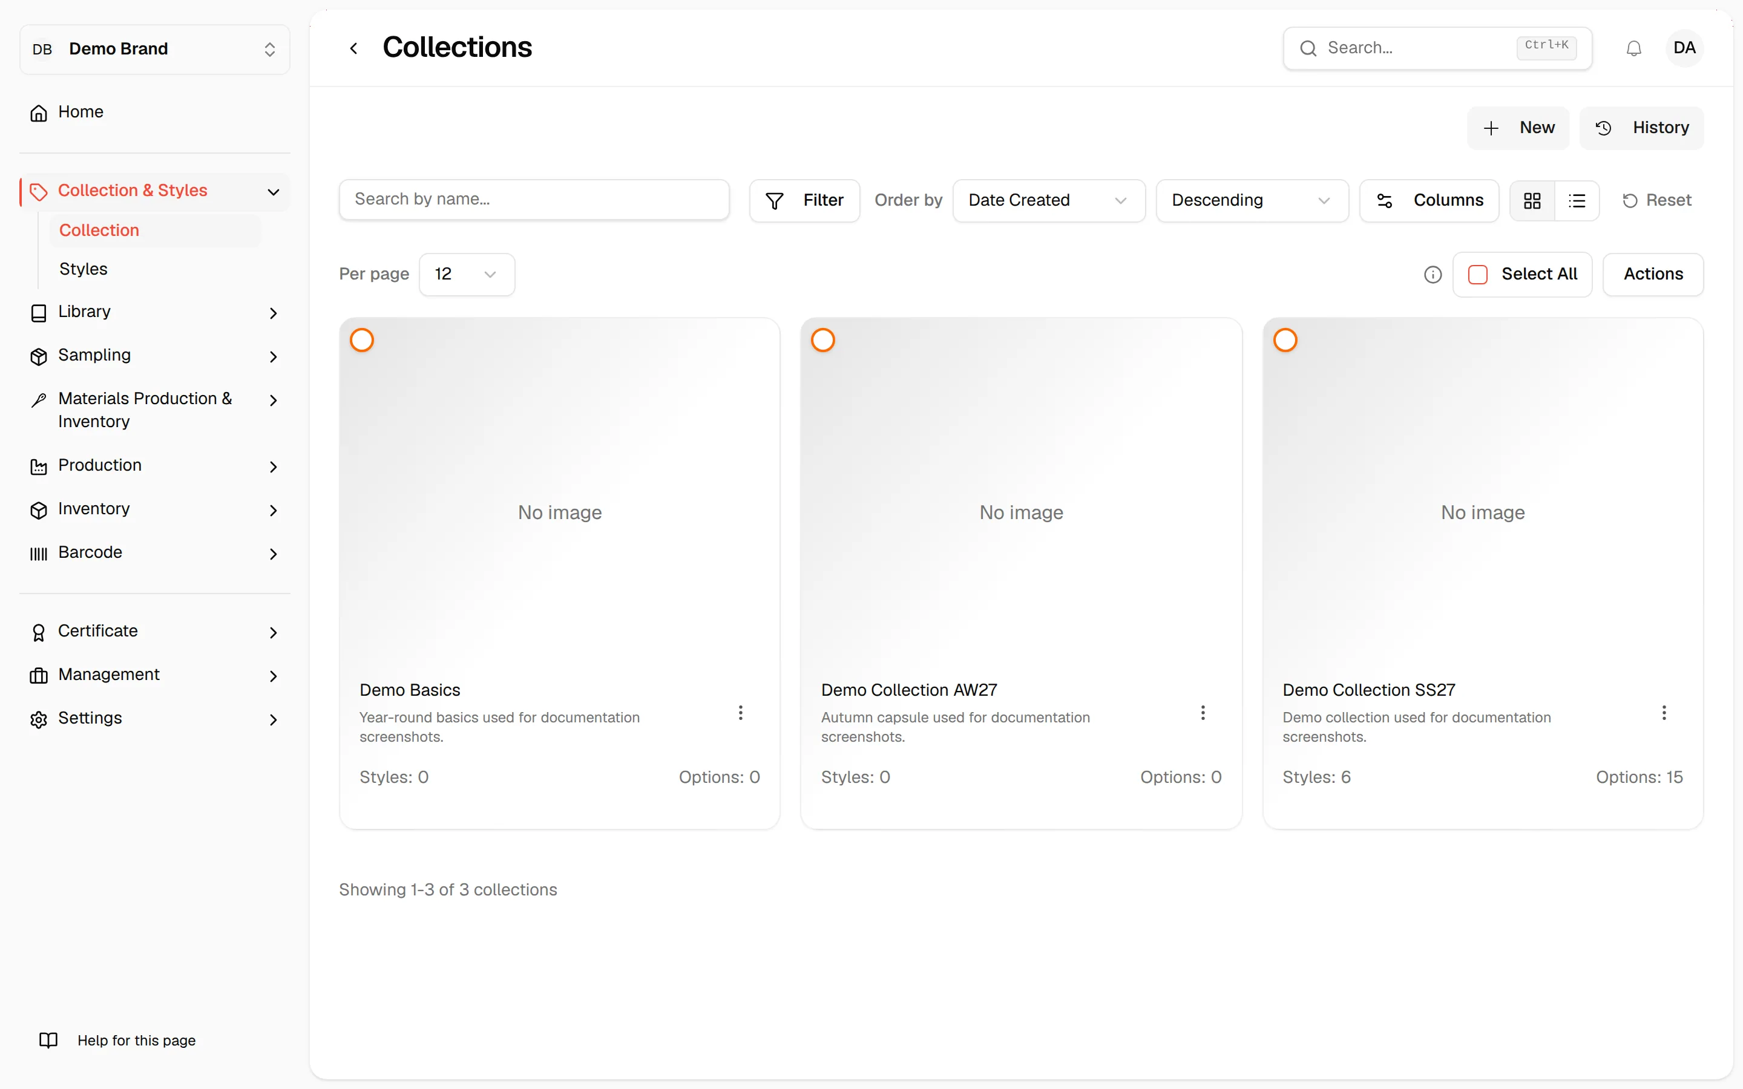Click the Reset button

(x=1656, y=200)
